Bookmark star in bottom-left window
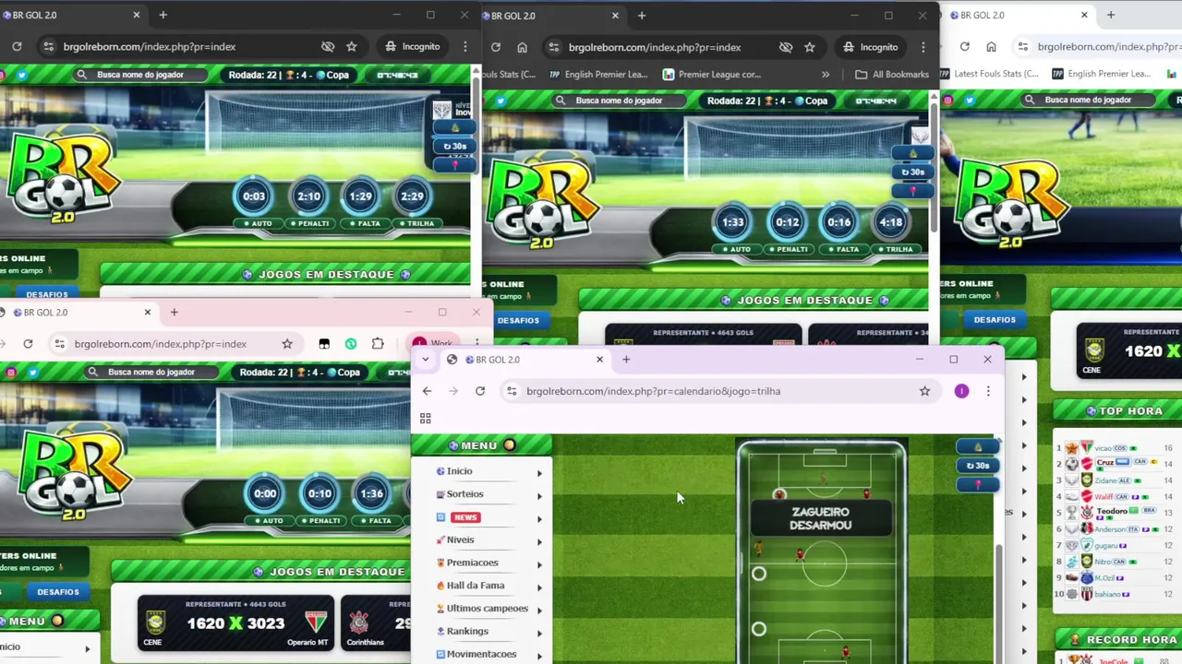 point(287,344)
